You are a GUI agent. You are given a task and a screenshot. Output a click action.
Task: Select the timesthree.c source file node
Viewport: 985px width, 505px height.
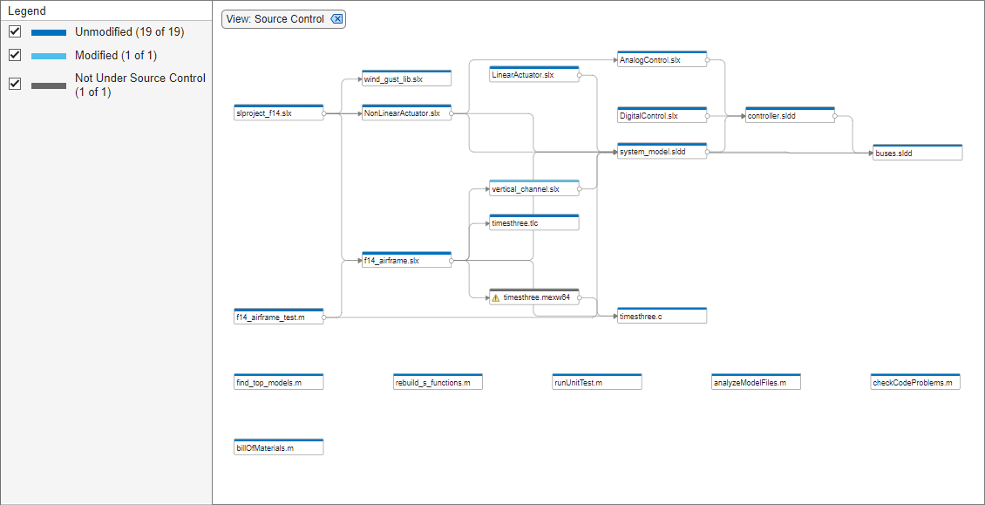click(661, 317)
